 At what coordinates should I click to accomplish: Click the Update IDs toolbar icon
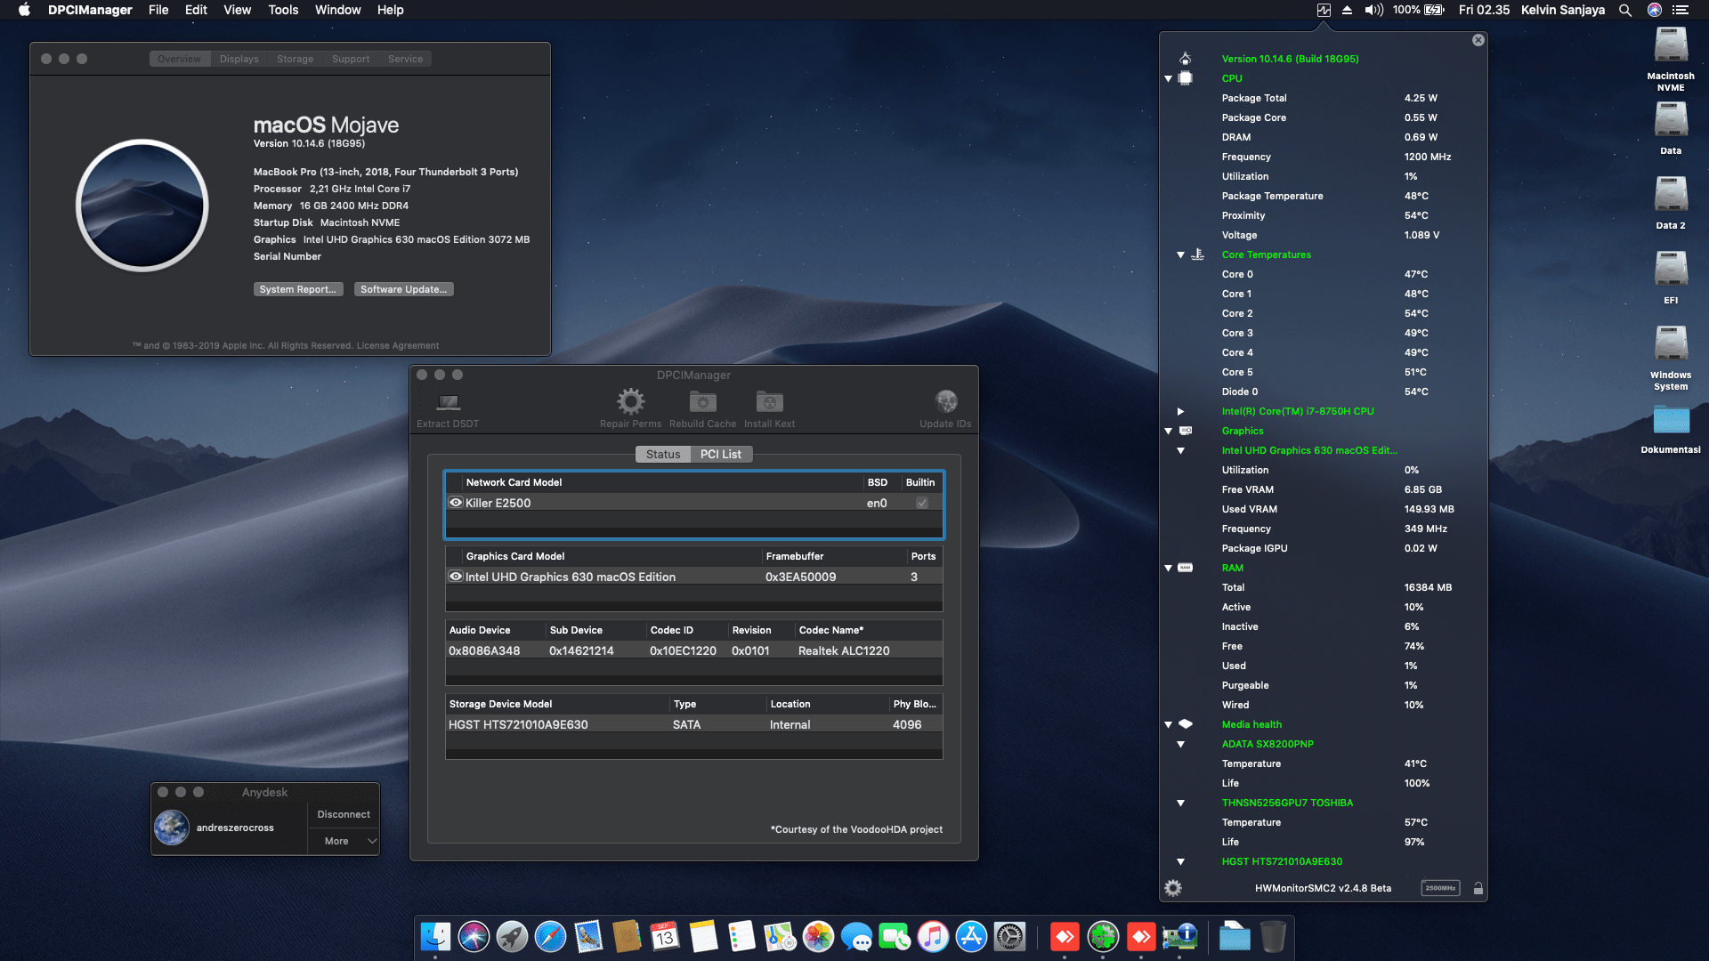[945, 402]
